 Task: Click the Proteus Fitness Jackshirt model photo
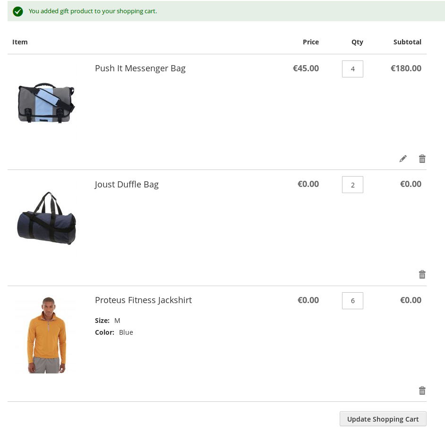(x=46, y=334)
